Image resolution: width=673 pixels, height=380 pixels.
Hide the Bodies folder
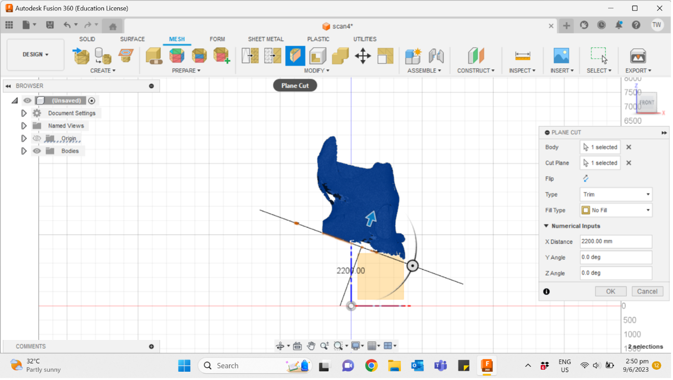[x=37, y=151]
